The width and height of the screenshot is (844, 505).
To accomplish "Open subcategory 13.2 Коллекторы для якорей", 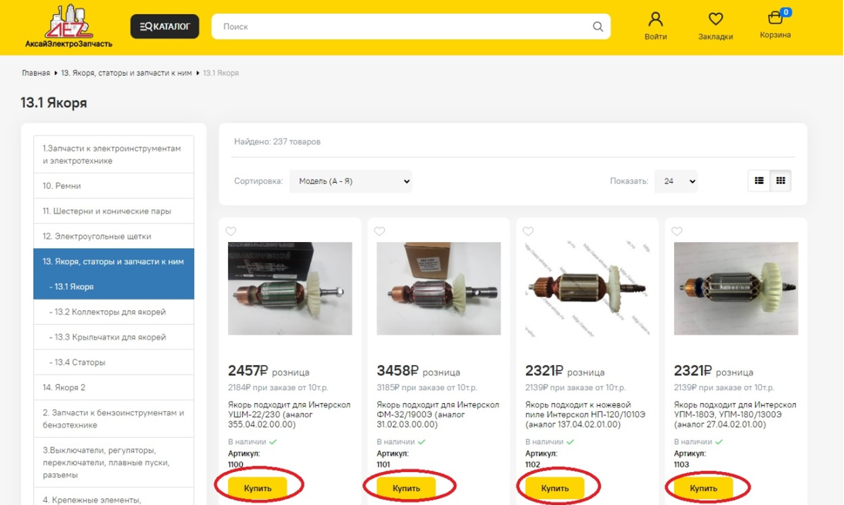I will (114, 312).
